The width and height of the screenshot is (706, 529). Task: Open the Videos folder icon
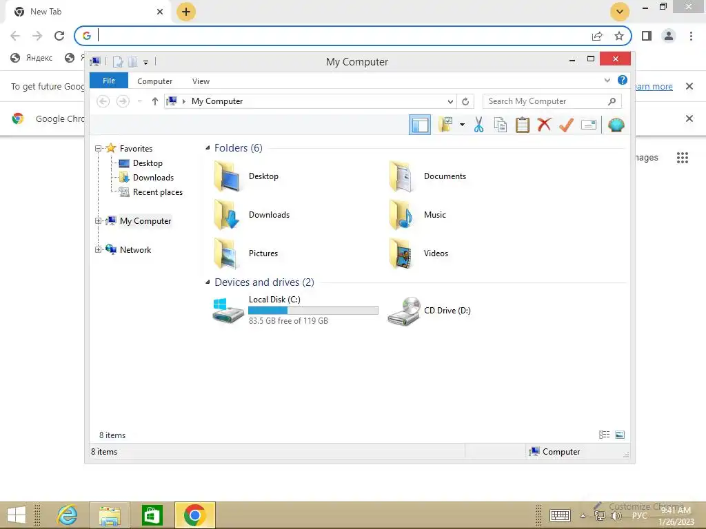401,253
